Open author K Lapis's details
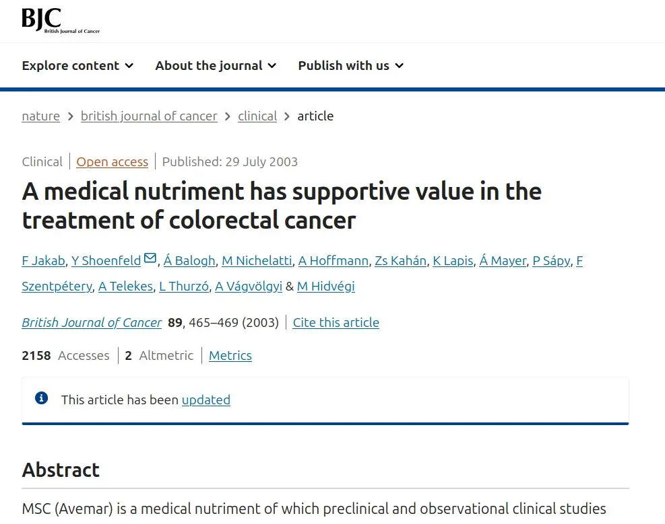The height and width of the screenshot is (524, 665). pyautogui.click(x=453, y=261)
